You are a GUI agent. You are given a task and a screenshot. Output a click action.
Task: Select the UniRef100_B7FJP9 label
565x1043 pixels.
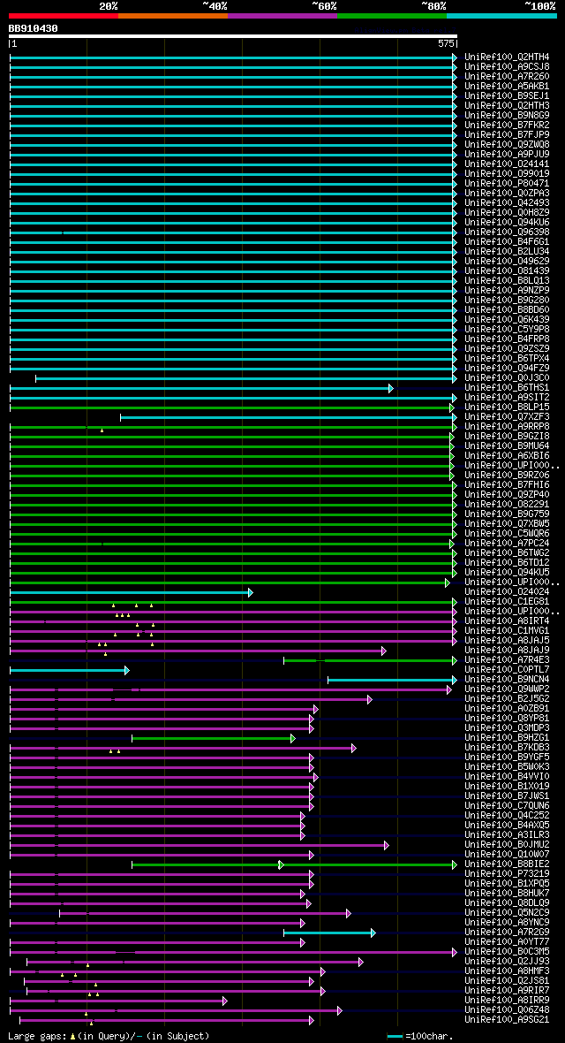point(507,135)
